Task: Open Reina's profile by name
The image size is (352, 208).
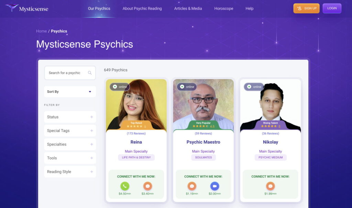Action: tap(136, 142)
